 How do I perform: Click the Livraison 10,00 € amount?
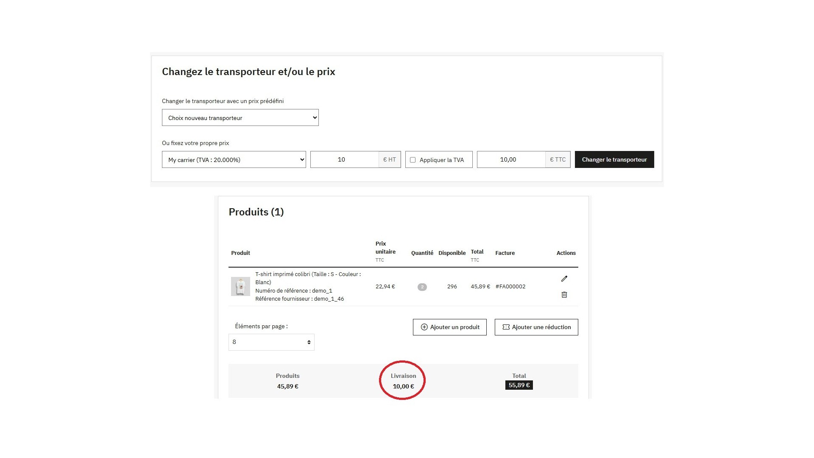403,386
